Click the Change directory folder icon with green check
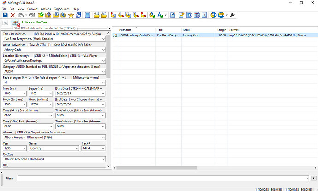318x191 pixels. coord(41,15)
